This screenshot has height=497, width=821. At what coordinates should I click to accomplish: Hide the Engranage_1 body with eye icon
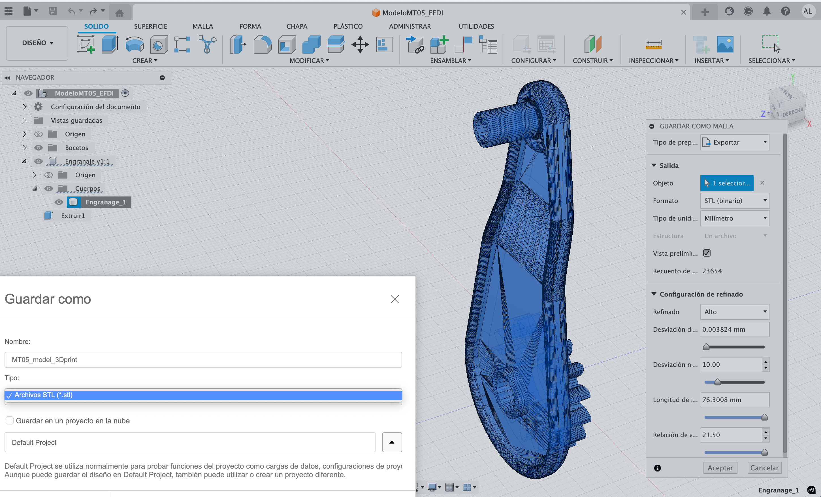(59, 202)
